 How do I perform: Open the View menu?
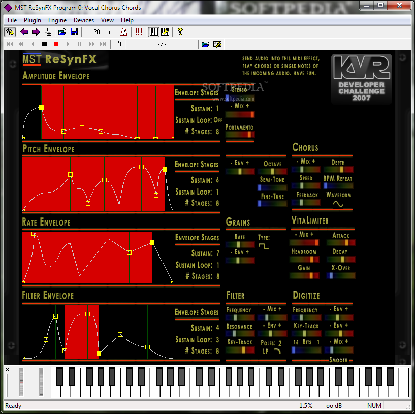107,20
